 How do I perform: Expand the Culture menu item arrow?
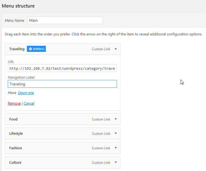116,162
